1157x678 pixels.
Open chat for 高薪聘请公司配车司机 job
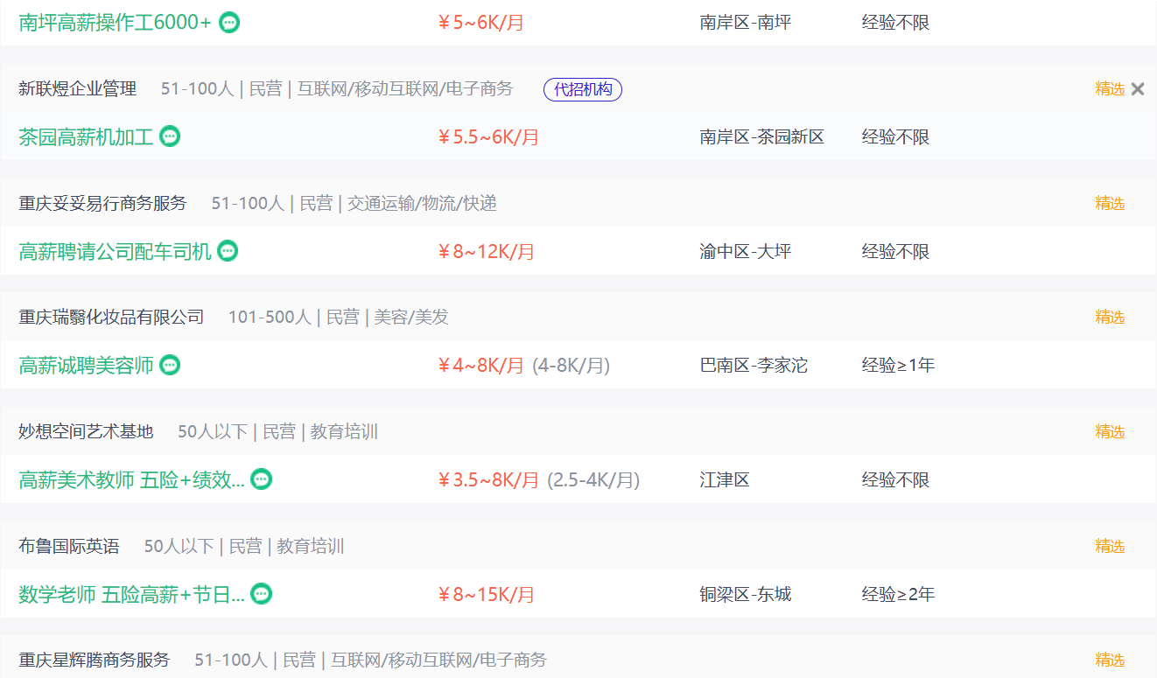[228, 251]
